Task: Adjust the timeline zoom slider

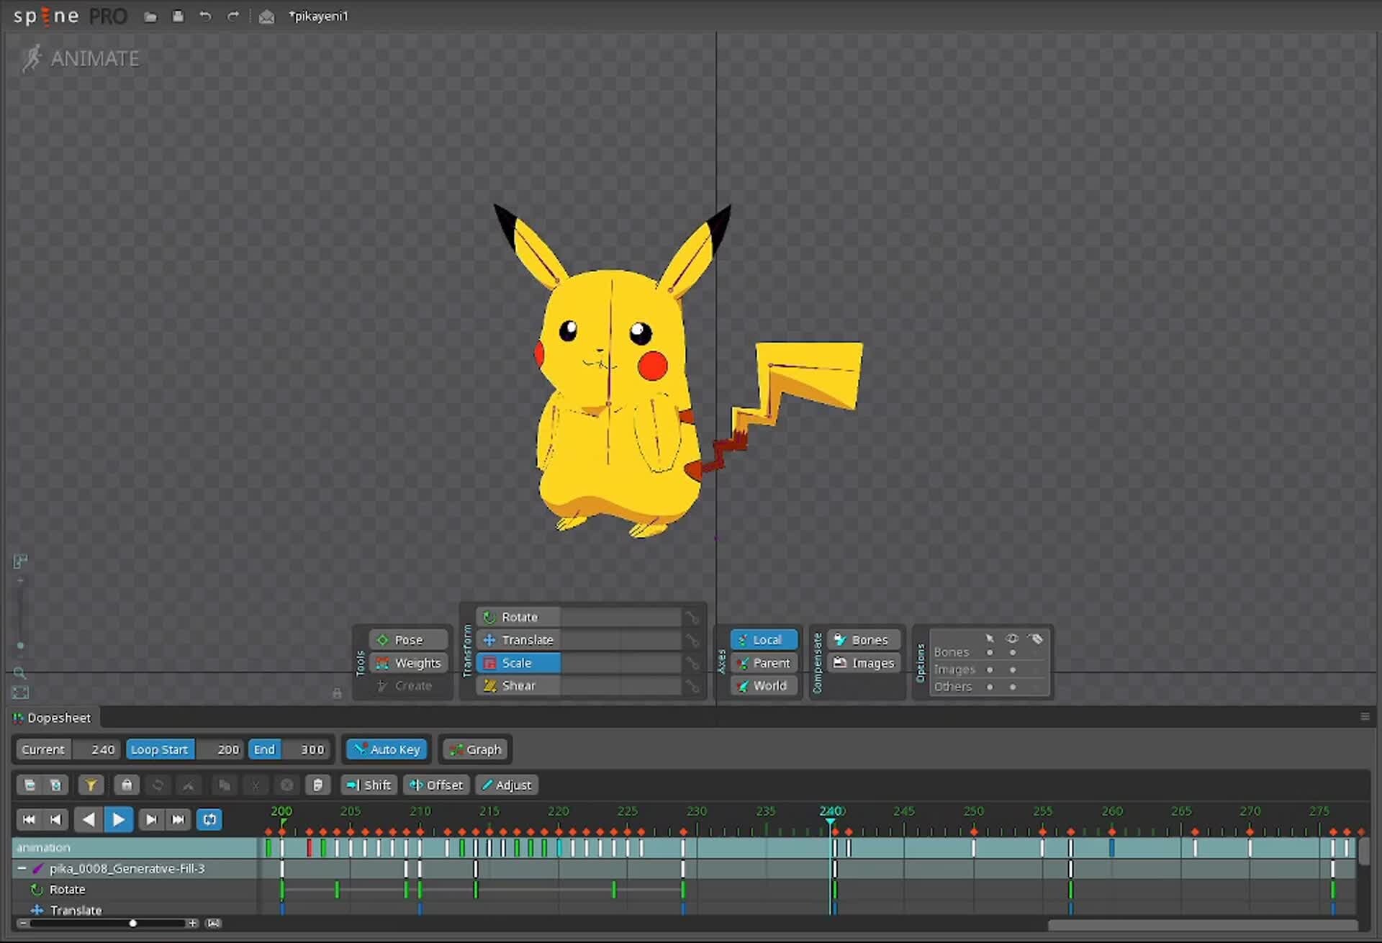Action: pyautogui.click(x=133, y=922)
